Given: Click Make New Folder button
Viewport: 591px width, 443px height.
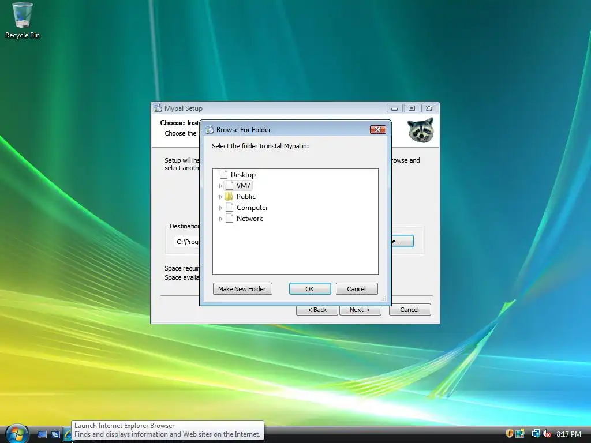Looking at the screenshot, I should coord(242,289).
